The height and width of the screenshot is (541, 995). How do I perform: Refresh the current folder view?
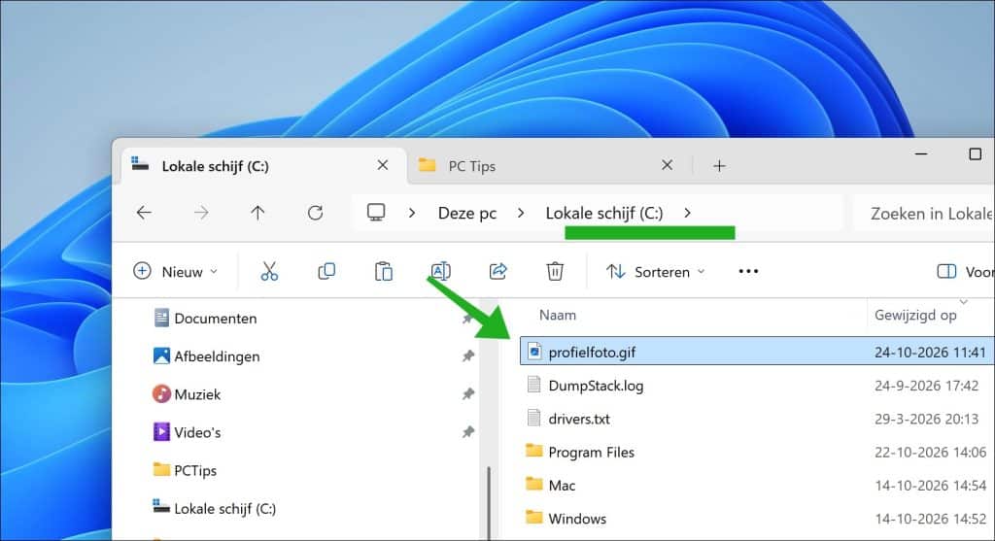click(316, 213)
